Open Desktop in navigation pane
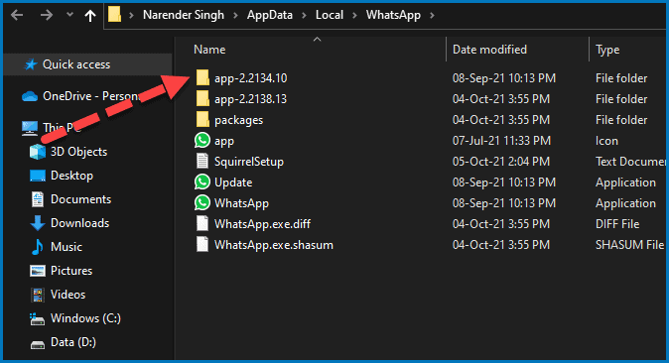This screenshot has width=669, height=363. point(71,176)
